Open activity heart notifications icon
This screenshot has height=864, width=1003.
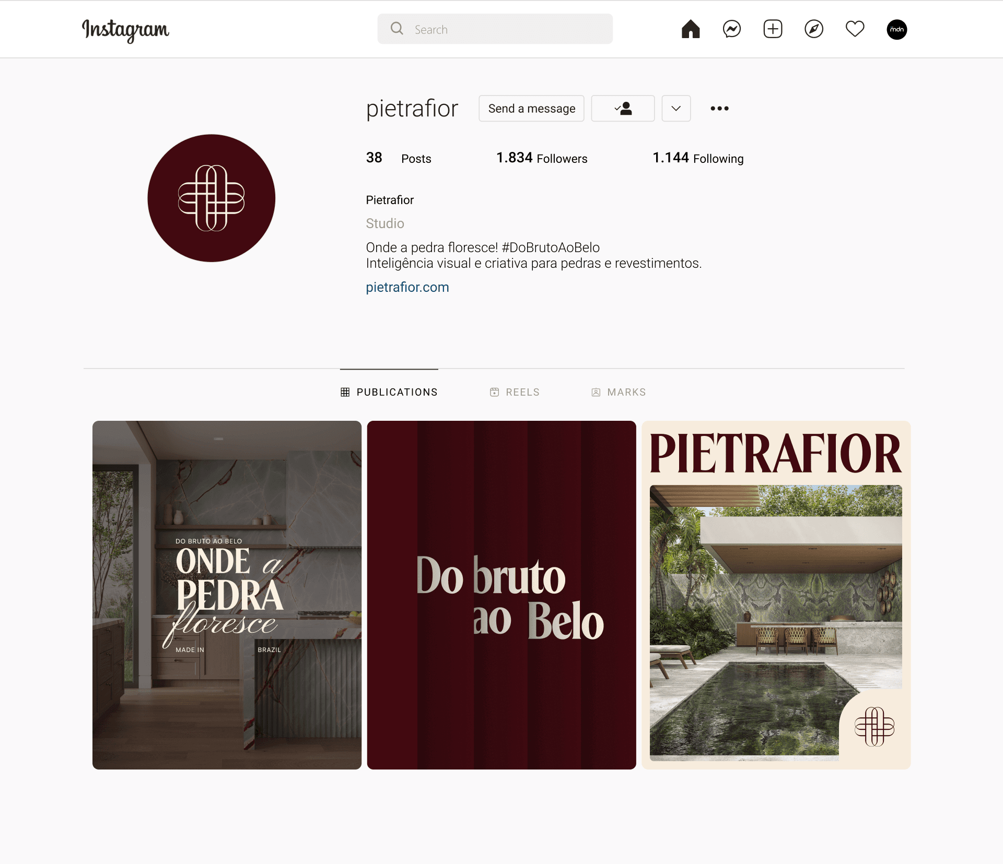point(855,29)
